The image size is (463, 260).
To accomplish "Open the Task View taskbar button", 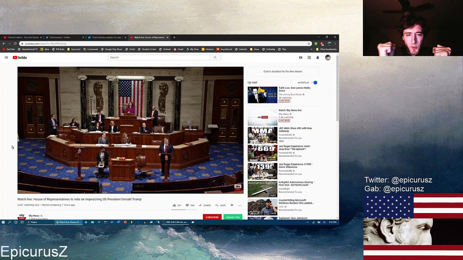I will 22,222.
